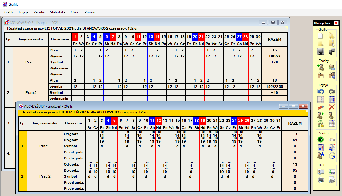Click red day 1 header in STANOWISKO 2
342x196 pixels.
[75, 36]
